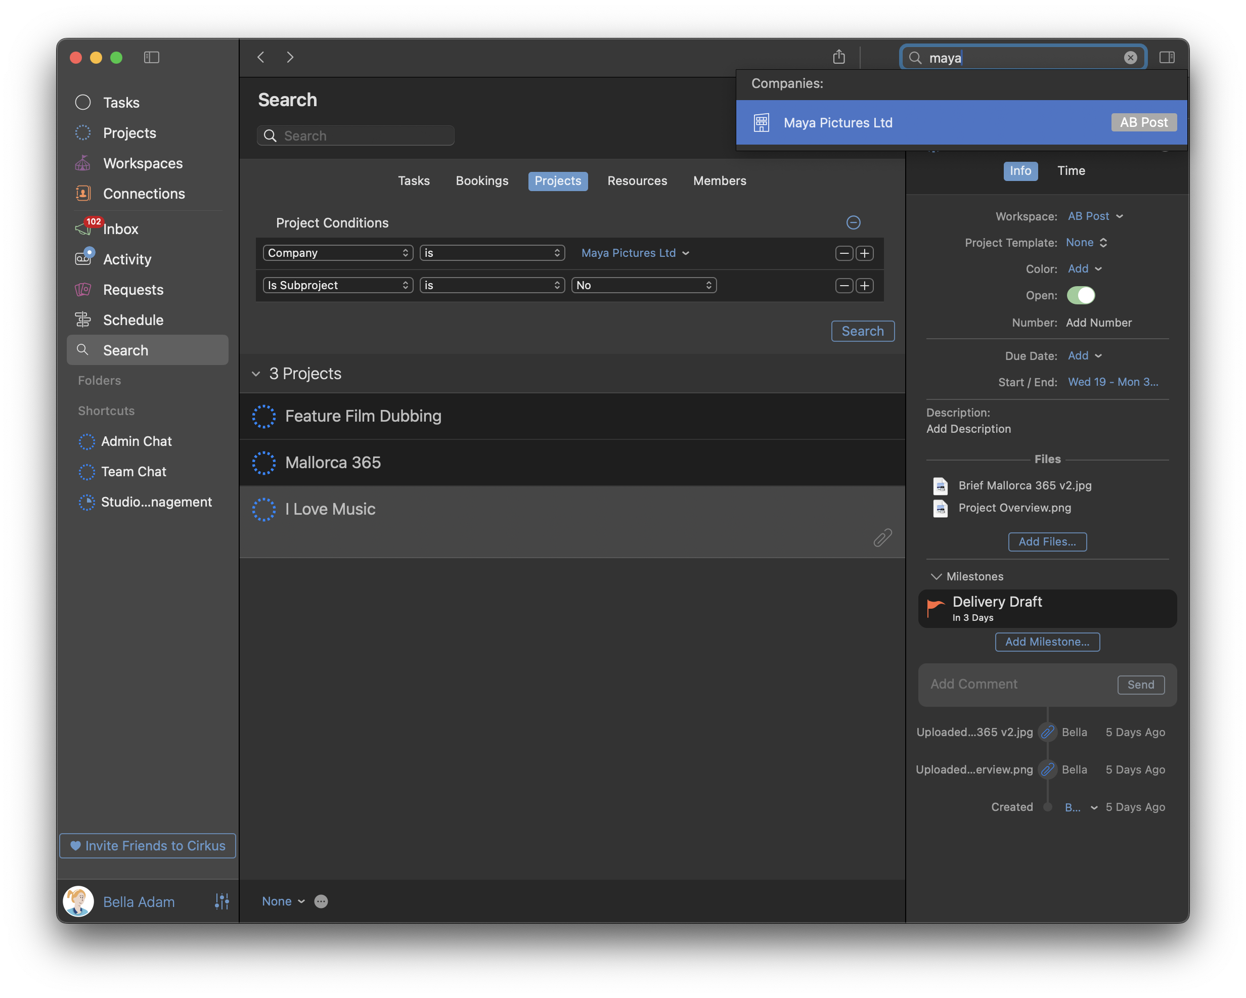Screen dimensions: 1246x998
Task: Open Workspaces in the sidebar
Action: click(x=142, y=163)
